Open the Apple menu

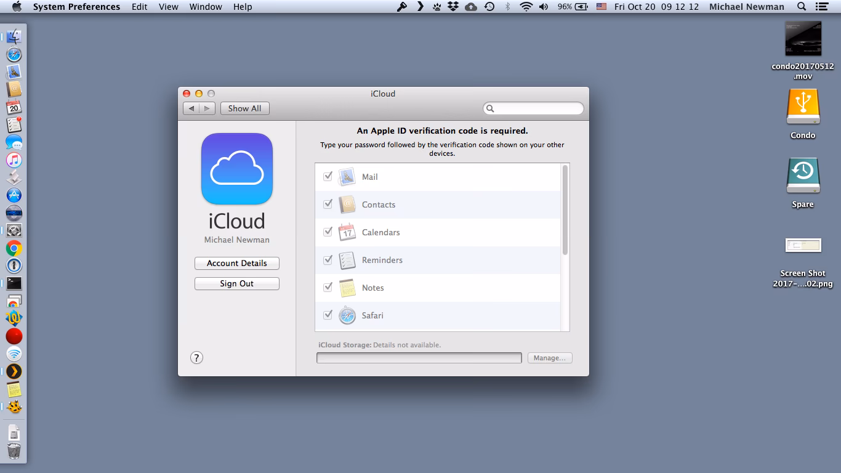tap(17, 7)
